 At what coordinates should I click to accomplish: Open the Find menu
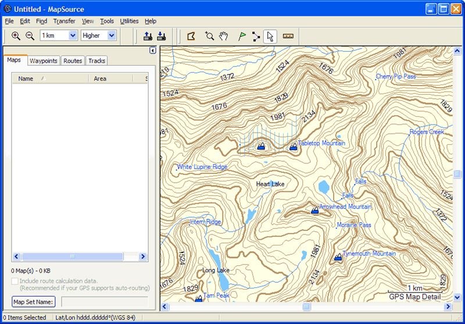[41, 21]
